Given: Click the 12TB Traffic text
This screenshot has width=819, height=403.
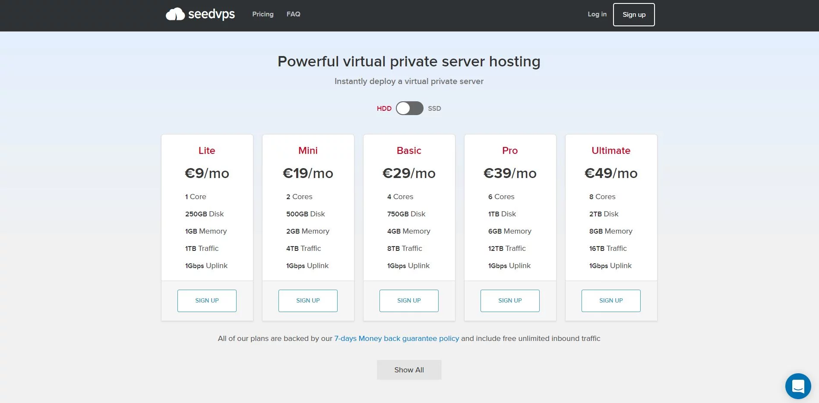Looking at the screenshot, I should pos(507,248).
